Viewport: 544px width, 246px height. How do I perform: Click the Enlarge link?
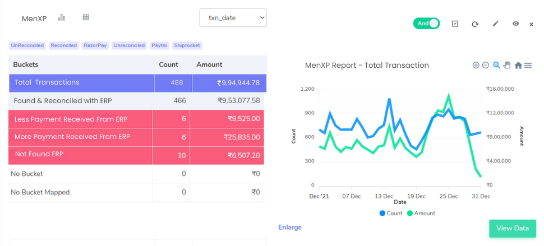290,227
